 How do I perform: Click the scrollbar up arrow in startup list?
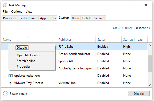150,45
